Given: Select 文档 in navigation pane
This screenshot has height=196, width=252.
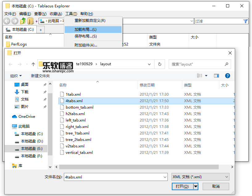Looking at the screenshot, I should (25, 99).
